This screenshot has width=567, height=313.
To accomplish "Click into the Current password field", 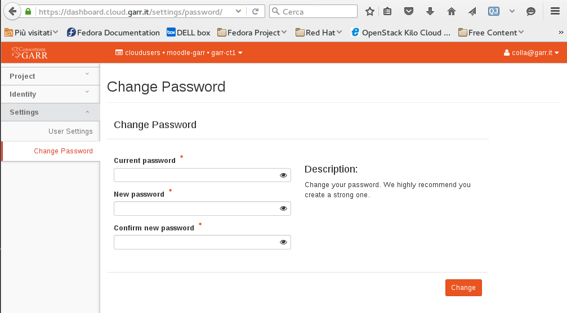I will [x=195, y=175].
